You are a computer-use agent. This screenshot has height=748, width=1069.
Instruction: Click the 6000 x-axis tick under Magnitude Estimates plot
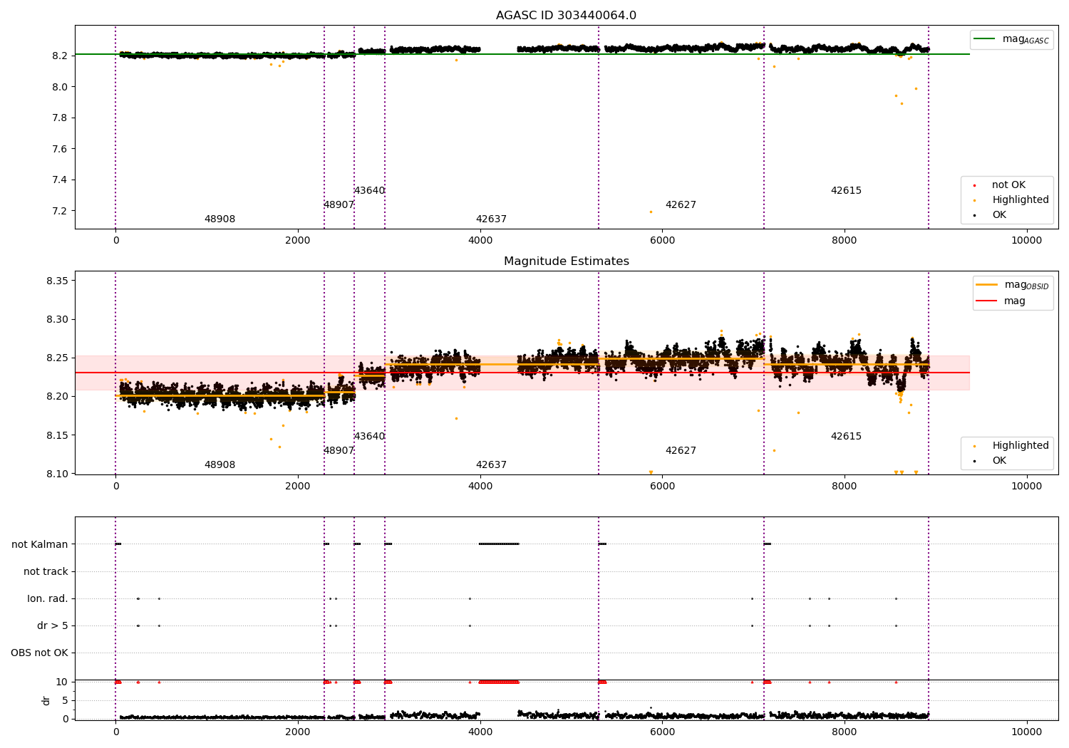click(662, 487)
